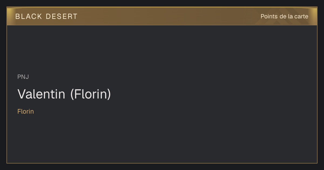Click the parenthesized (Florin) in title
The image size is (324, 170).
(91, 94)
